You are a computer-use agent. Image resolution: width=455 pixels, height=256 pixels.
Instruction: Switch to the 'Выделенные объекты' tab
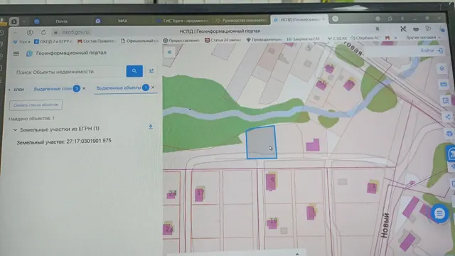tap(119, 87)
